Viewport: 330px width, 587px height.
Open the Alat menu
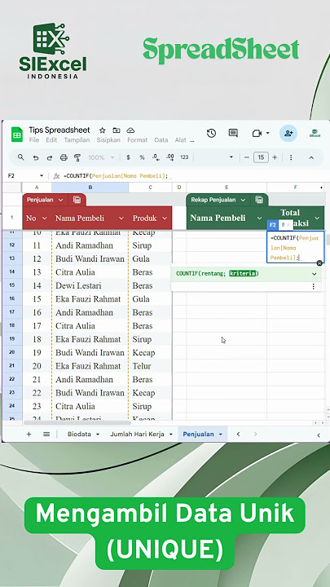180,140
